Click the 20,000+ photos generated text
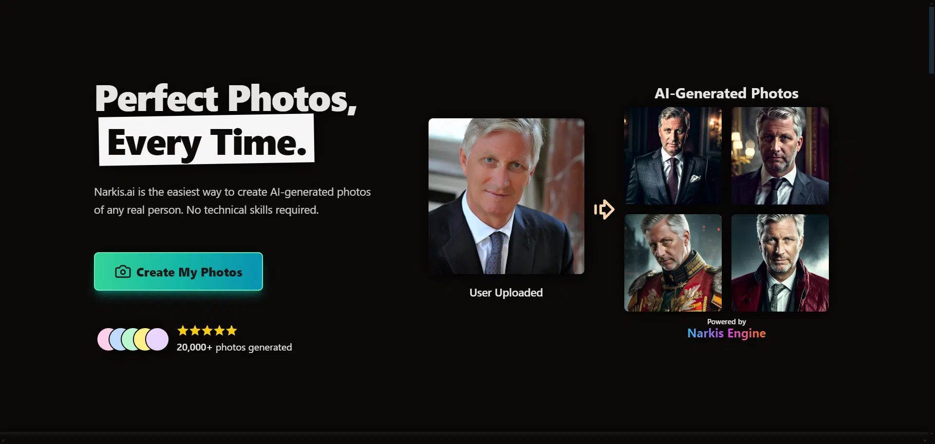 tap(234, 347)
